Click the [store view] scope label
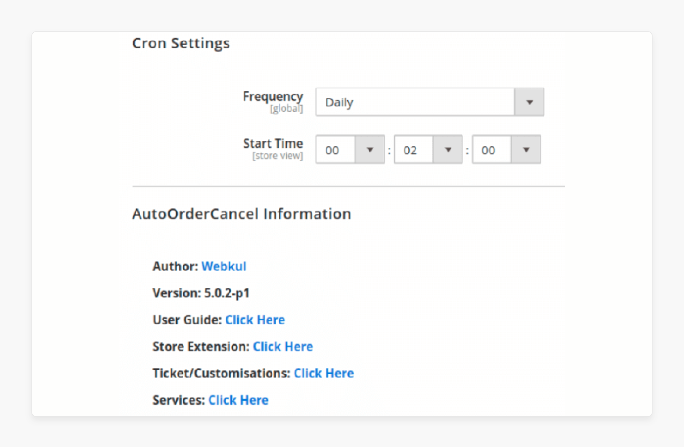Image resolution: width=684 pixels, height=447 pixels. pos(278,156)
